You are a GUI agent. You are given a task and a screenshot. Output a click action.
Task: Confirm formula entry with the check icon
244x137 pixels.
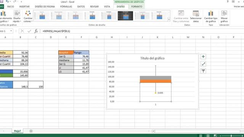[x=29, y=31]
